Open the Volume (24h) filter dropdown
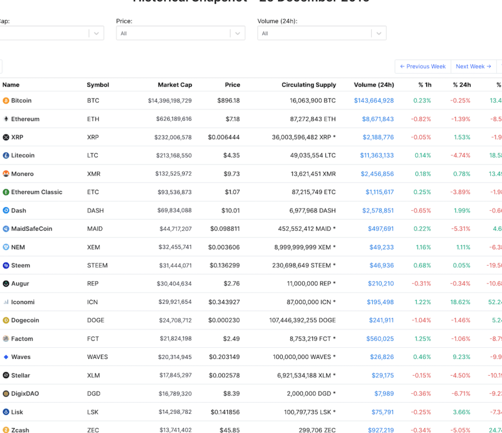The image size is (502, 433). [x=322, y=33]
